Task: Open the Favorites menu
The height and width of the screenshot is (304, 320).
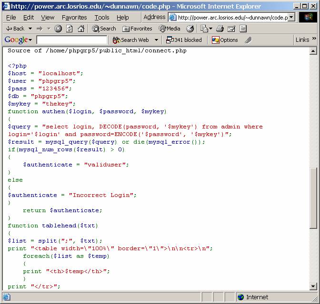Action: (x=74, y=18)
